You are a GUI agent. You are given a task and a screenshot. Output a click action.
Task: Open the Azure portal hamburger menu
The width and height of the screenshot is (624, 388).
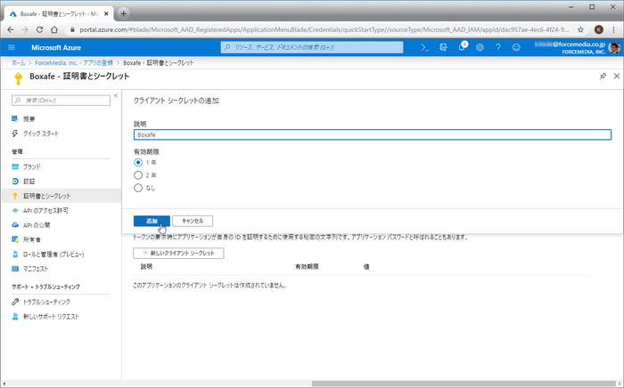[x=12, y=48]
